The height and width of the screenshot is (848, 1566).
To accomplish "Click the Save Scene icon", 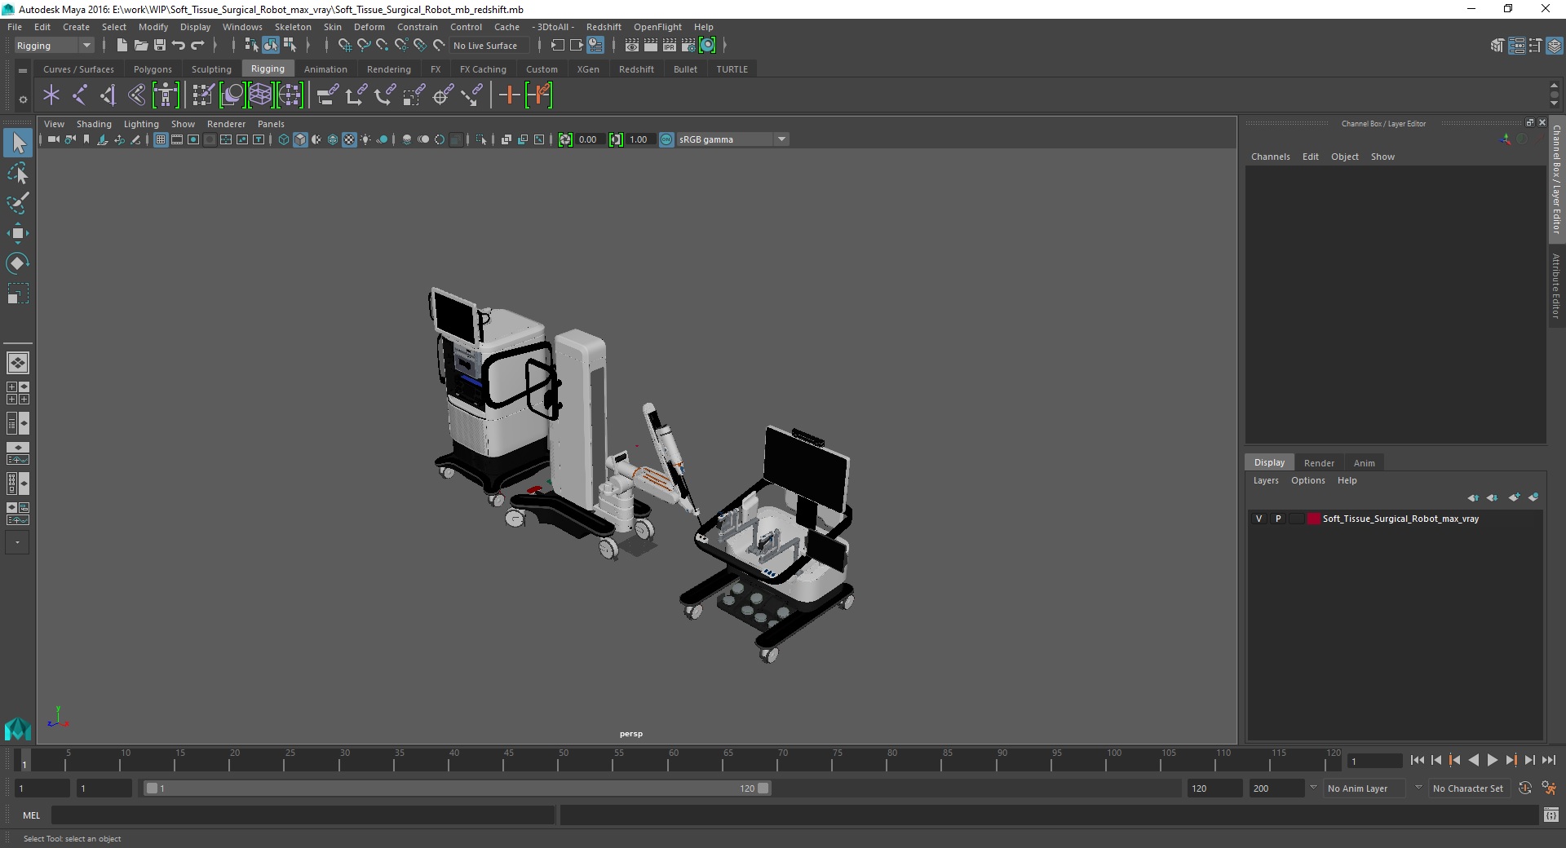I will (160, 46).
